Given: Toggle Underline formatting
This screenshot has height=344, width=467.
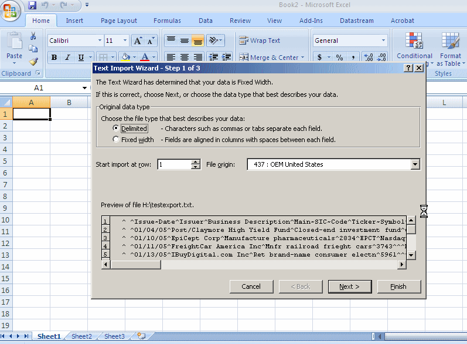Looking at the screenshot, I should [x=81, y=58].
